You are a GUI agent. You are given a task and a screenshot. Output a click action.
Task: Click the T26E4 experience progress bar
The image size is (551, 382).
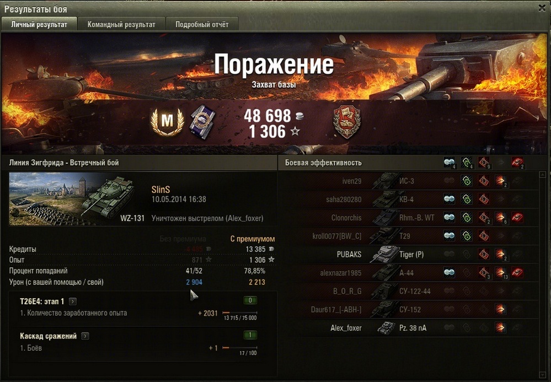[240, 313]
